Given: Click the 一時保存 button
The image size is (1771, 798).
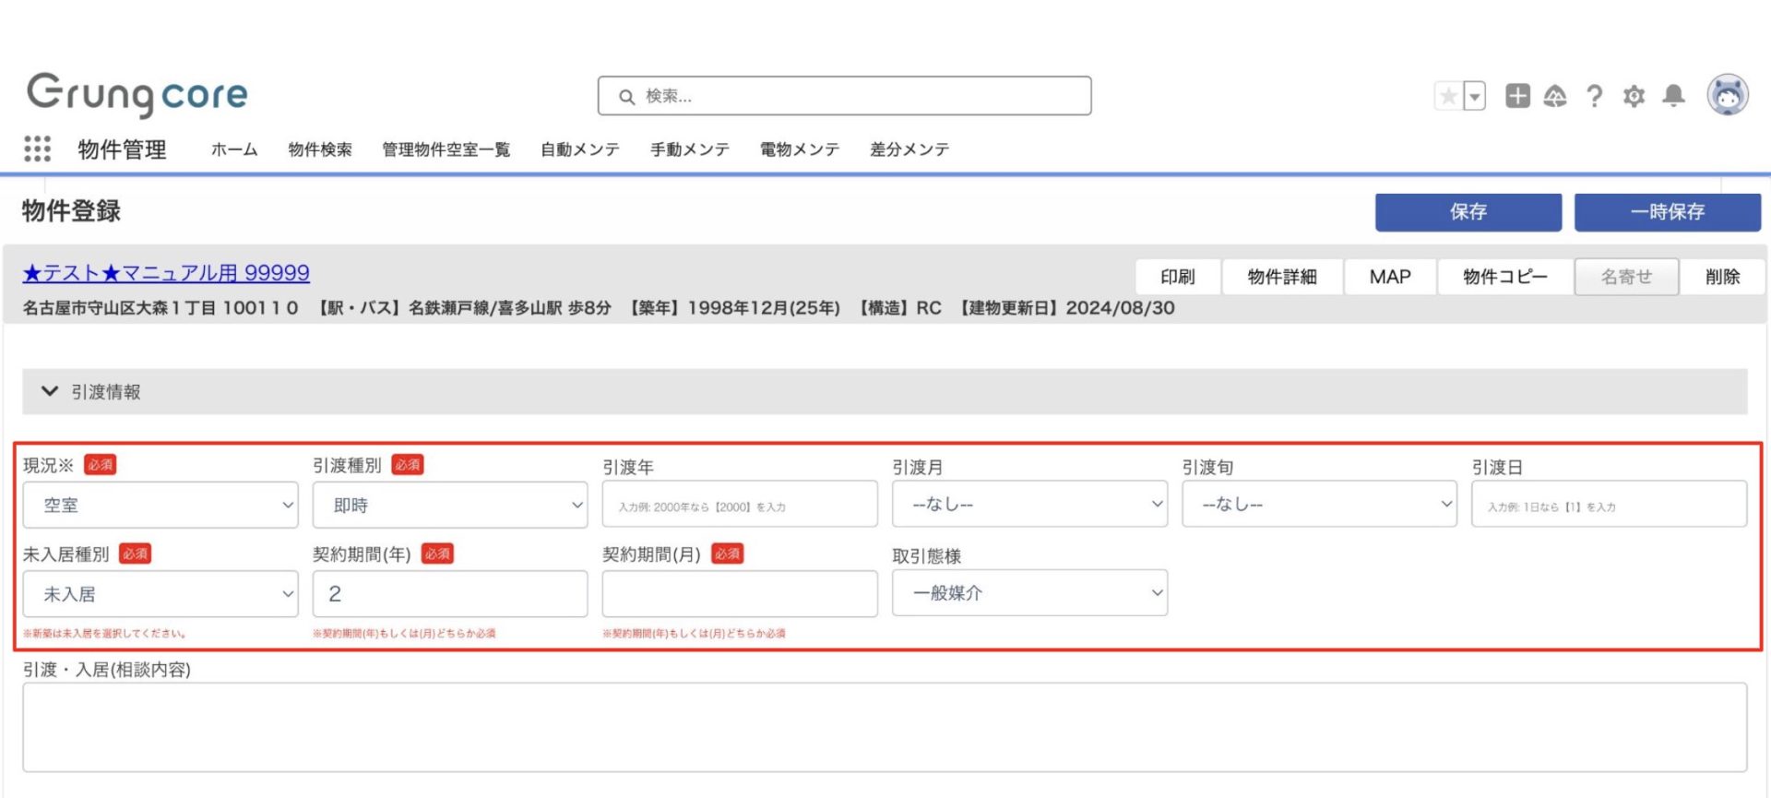Looking at the screenshot, I should click(1667, 212).
